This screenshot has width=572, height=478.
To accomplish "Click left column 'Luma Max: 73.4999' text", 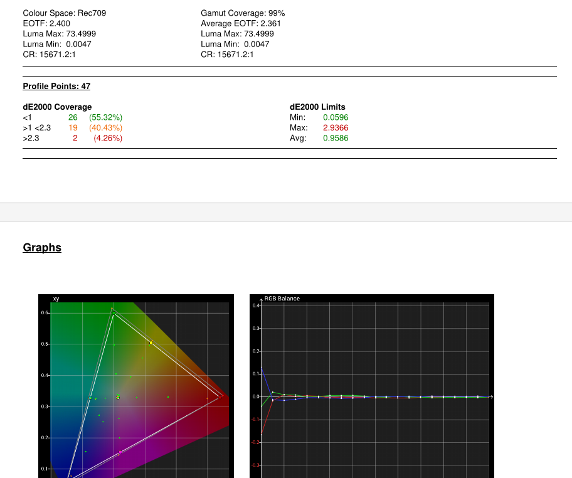I will (60, 34).
